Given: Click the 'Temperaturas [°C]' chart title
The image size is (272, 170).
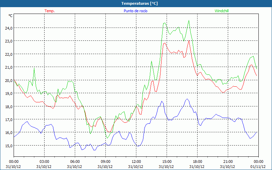Looking at the screenshot, I should click(139, 3).
